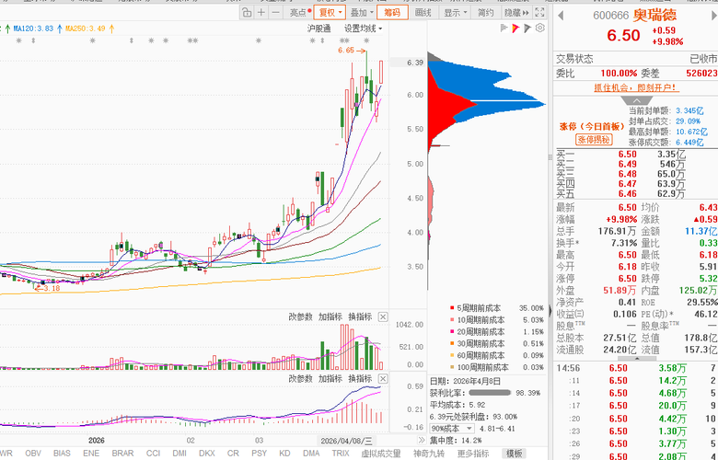This screenshot has width=718, height=460.
Task: Go to previous stock with left arrow
Action: pos(561,16)
